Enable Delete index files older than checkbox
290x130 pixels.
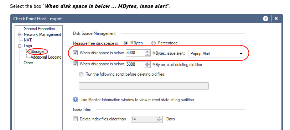pyautogui.click(x=75, y=119)
